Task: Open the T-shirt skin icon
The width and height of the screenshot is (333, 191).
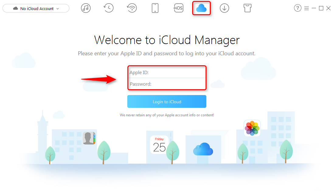Action: click(248, 8)
